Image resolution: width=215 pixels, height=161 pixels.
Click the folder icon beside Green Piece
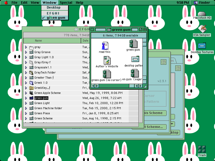[31, 113]
